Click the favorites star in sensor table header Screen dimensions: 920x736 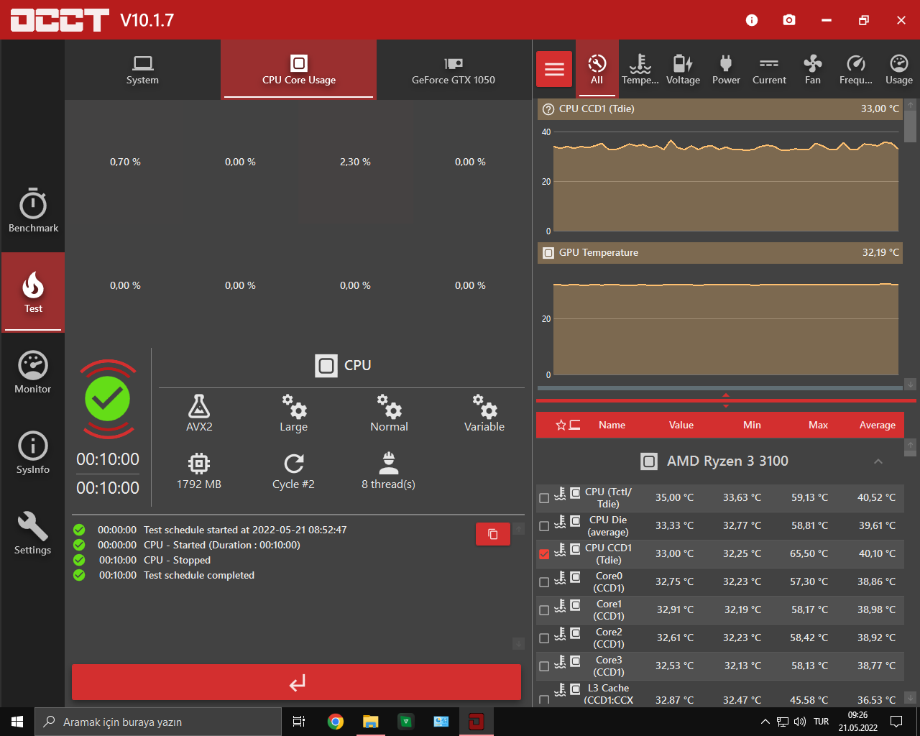[561, 425]
